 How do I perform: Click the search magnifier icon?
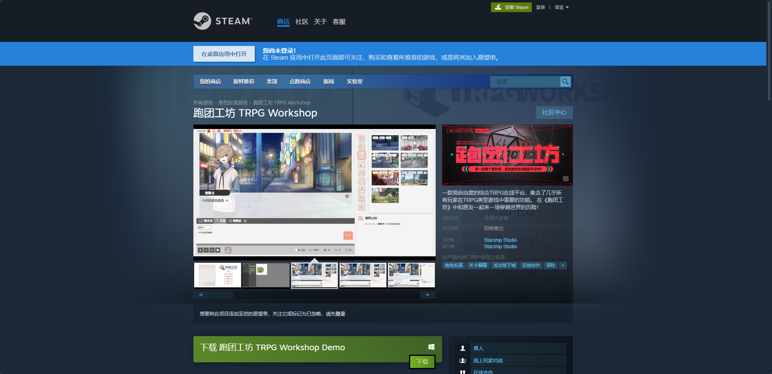tap(565, 82)
